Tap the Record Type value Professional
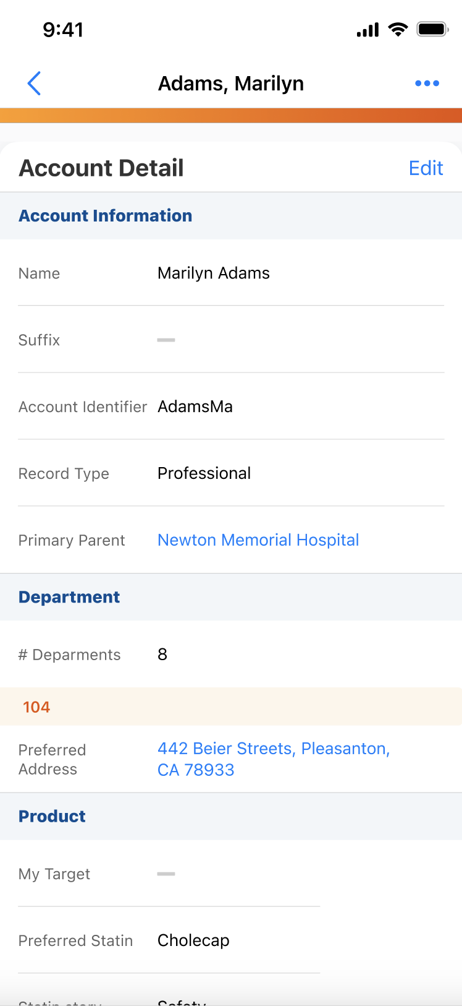 tap(204, 473)
